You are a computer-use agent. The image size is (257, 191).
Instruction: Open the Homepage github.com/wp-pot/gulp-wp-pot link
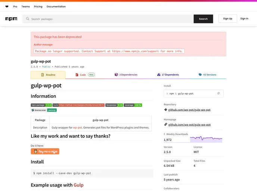[x=189, y=125]
